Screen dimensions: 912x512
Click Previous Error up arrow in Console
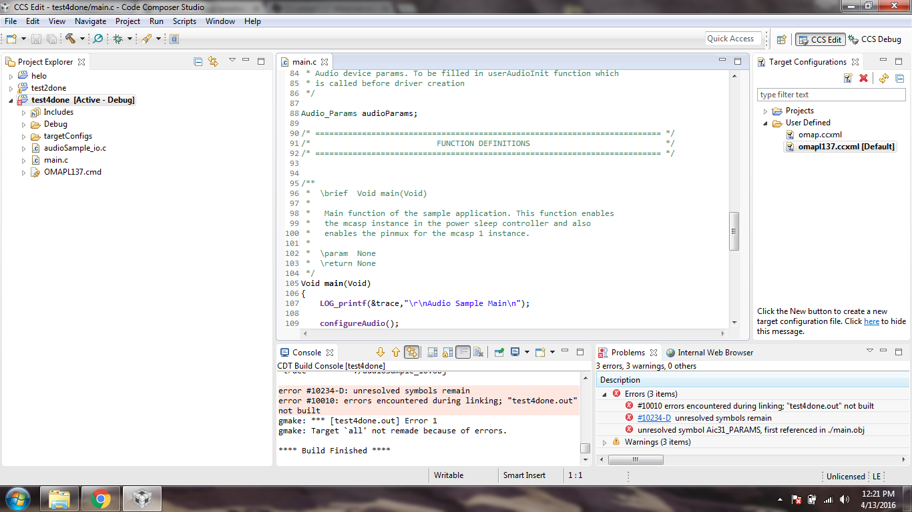pyautogui.click(x=396, y=352)
